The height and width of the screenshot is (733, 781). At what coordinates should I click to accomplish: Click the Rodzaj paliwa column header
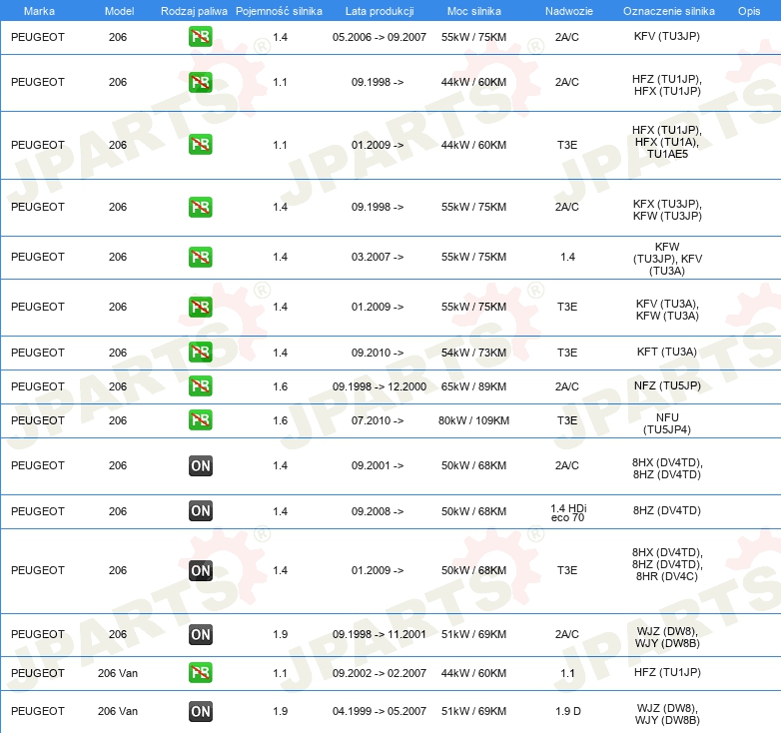click(x=194, y=11)
